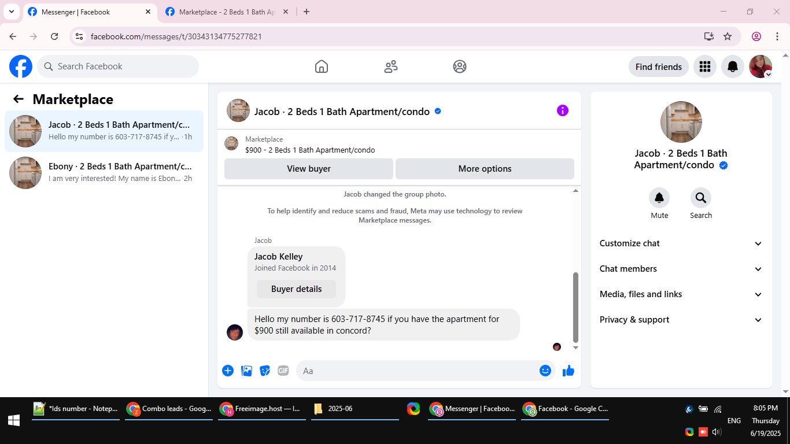This screenshot has width=790, height=444.
Task: Open Chrome profile icon in toolbar
Action: (x=756, y=36)
